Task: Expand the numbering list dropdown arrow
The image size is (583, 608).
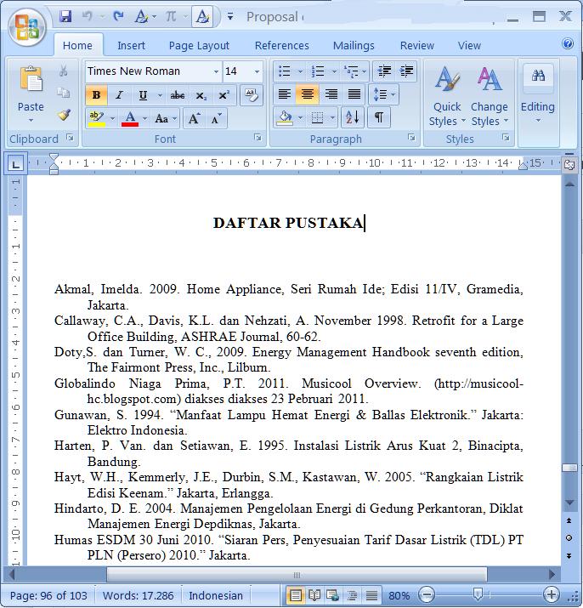Action: click(334, 71)
